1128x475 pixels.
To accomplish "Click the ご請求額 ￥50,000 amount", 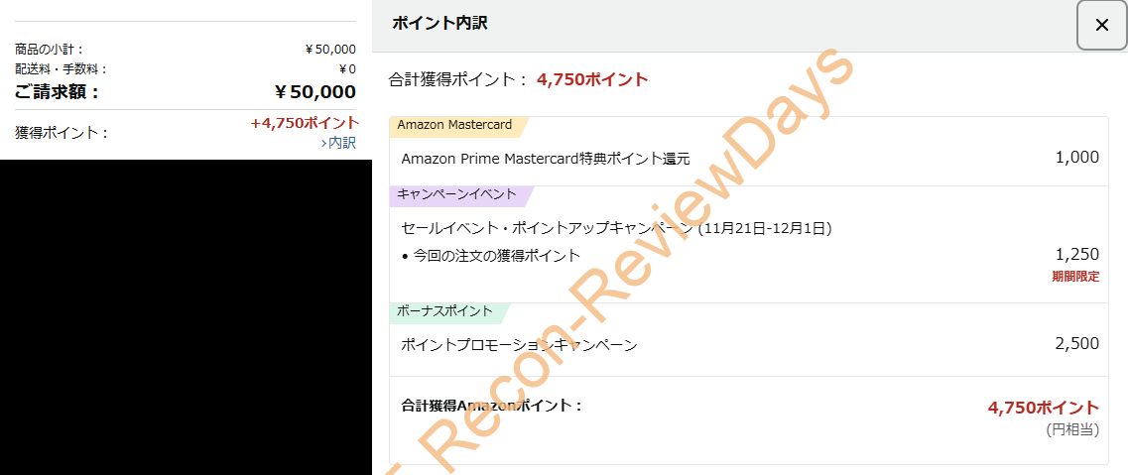I will pyautogui.click(x=315, y=92).
